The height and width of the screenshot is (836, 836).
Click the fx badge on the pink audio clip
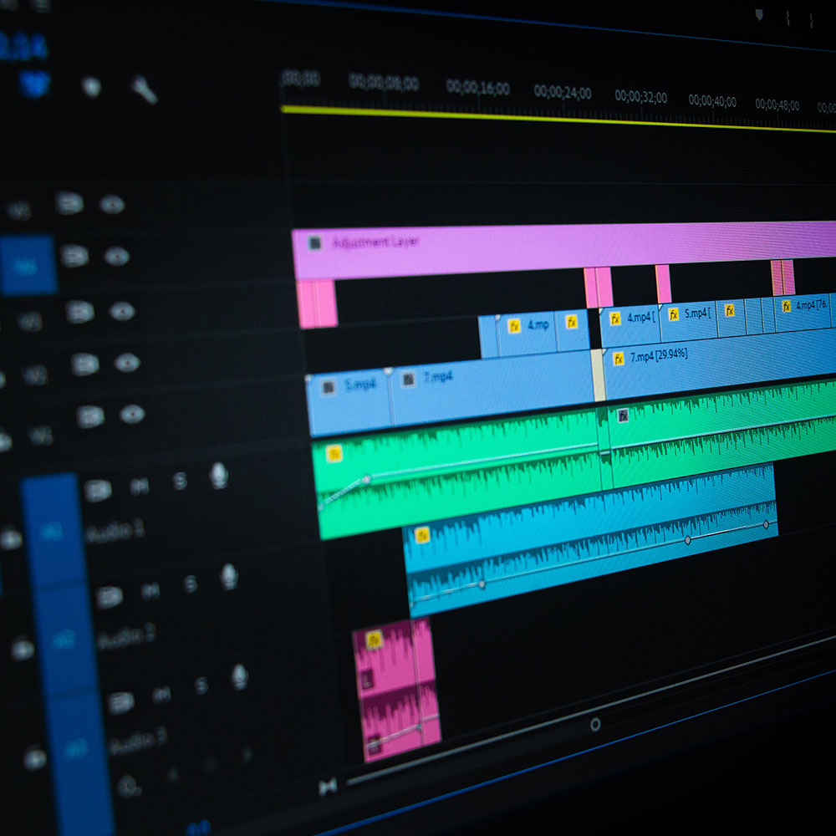tap(374, 640)
